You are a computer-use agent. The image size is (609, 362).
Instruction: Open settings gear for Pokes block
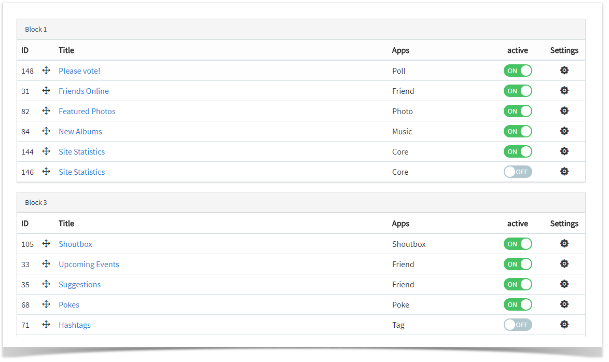click(x=564, y=304)
